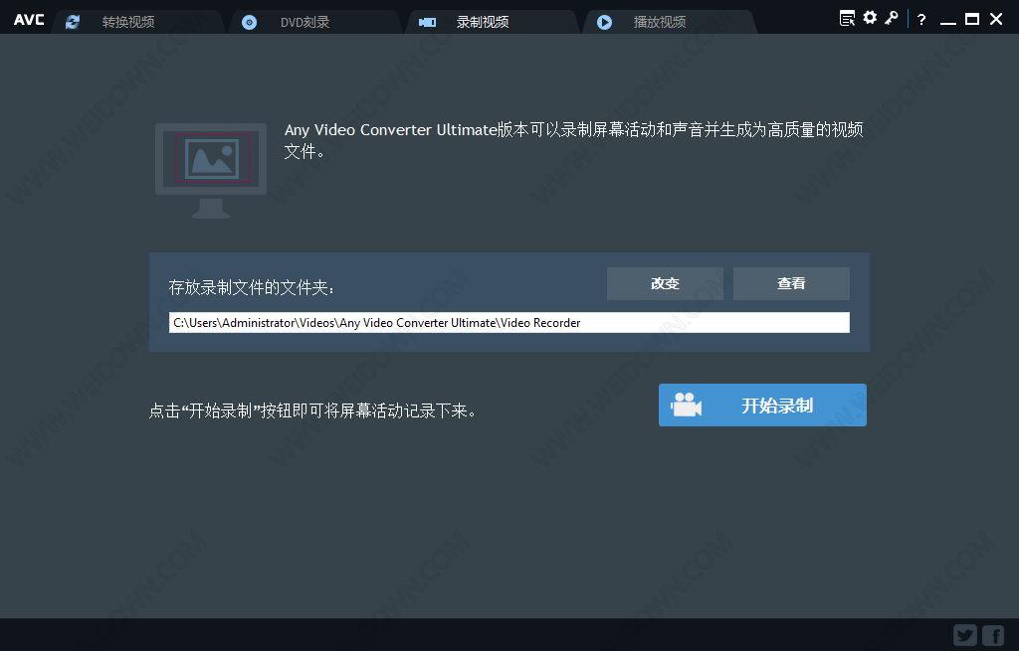Start recording with 开始录制 button
1019x651 pixels.
[x=762, y=405]
